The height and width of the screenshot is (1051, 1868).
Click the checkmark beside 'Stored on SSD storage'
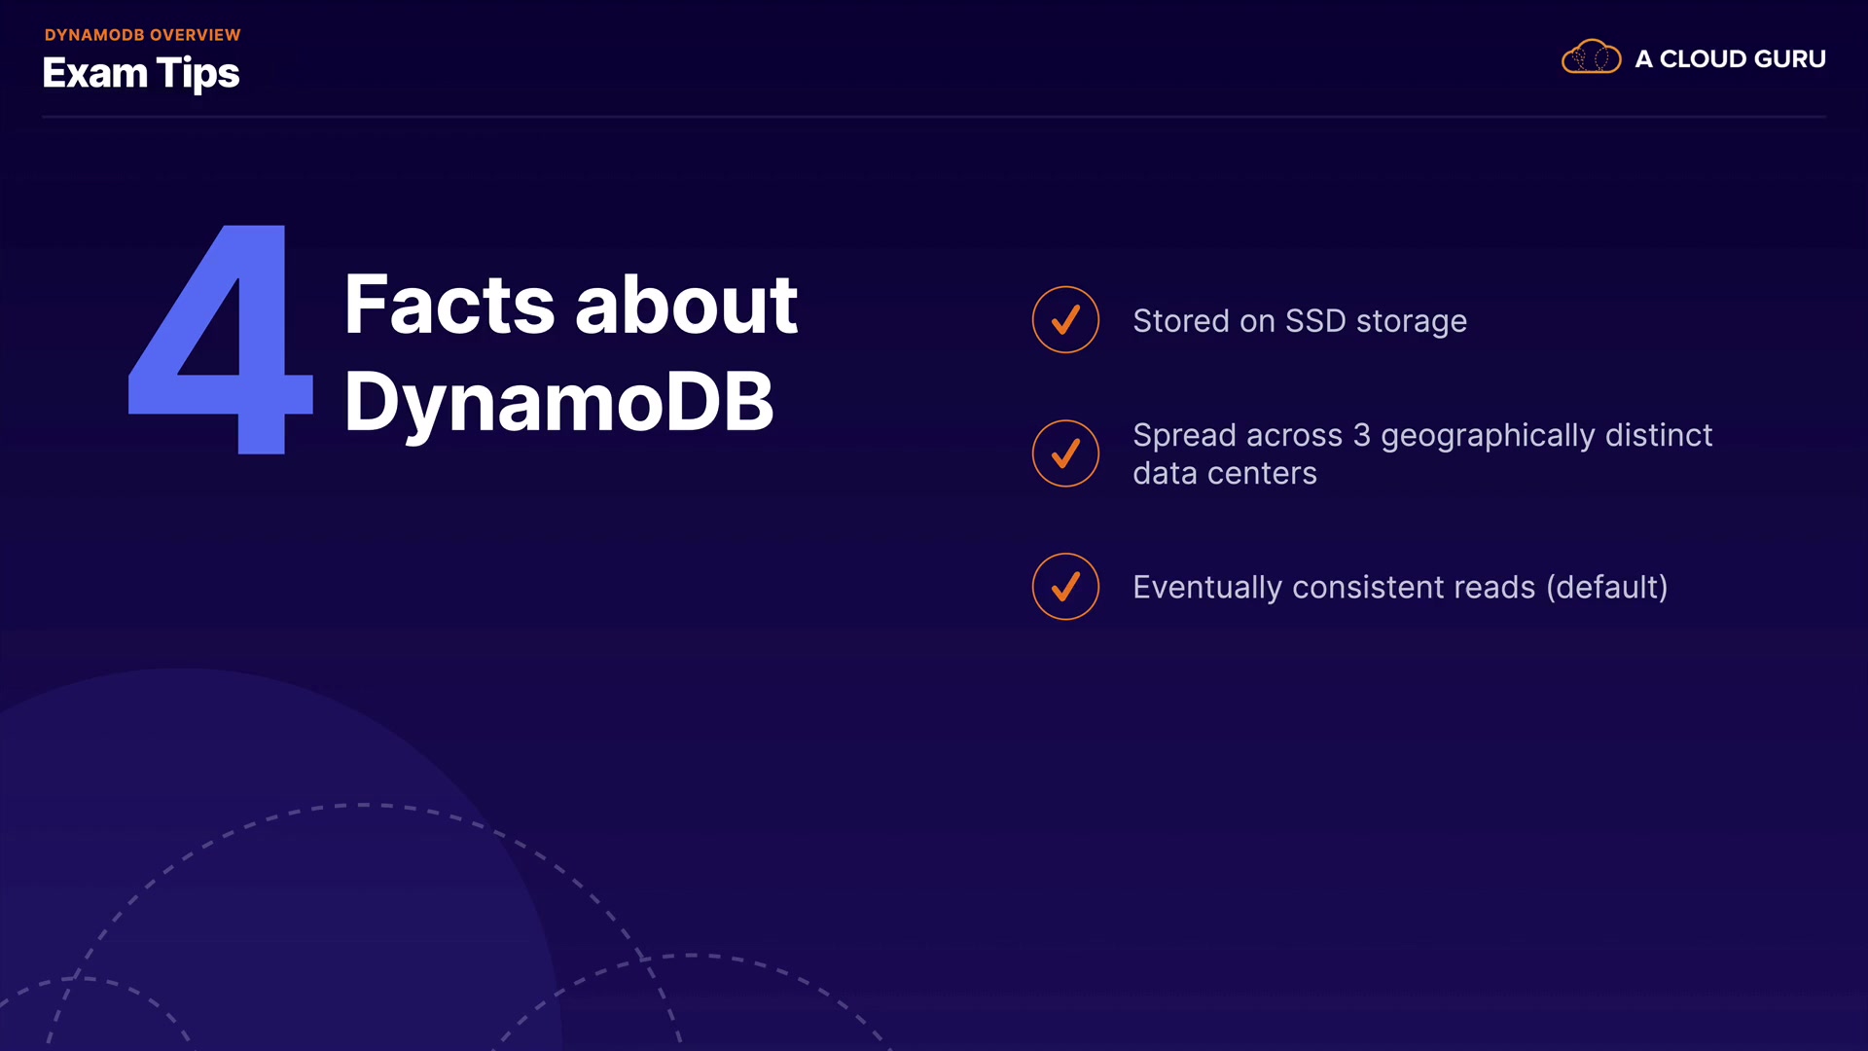[x=1065, y=319]
